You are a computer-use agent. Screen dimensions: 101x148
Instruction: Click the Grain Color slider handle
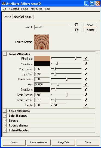[x=56, y=90]
